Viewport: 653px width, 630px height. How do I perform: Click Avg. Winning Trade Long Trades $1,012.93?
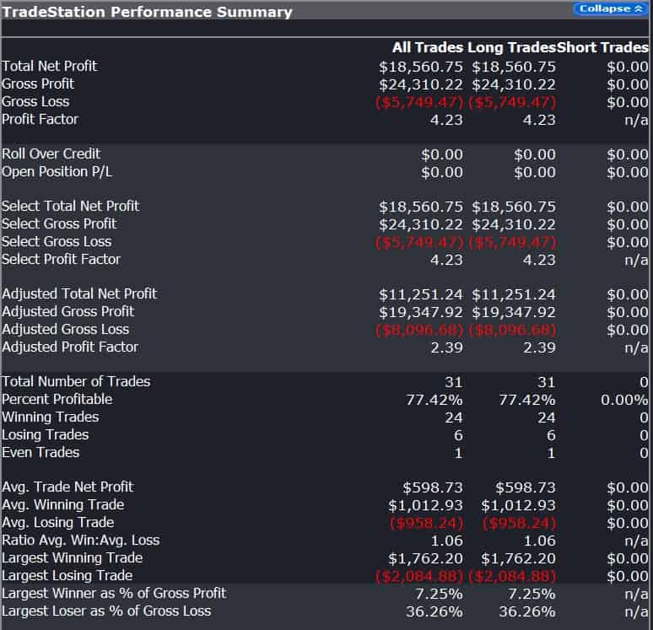pos(519,506)
